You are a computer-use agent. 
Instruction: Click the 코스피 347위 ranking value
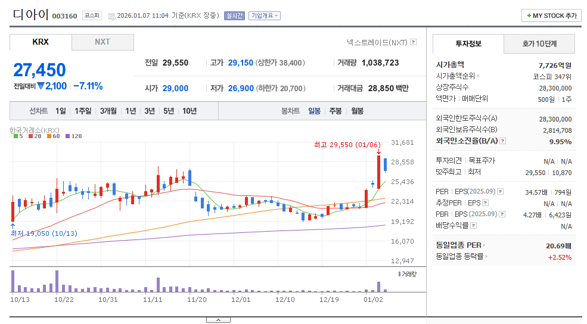552,77
